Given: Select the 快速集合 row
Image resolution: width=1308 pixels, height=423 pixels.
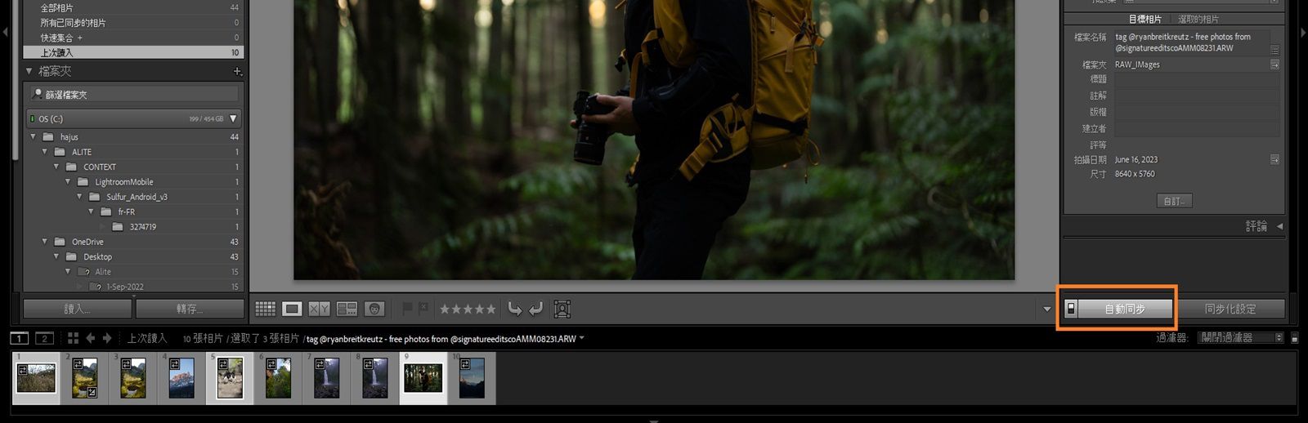Looking at the screenshot, I should (135, 38).
